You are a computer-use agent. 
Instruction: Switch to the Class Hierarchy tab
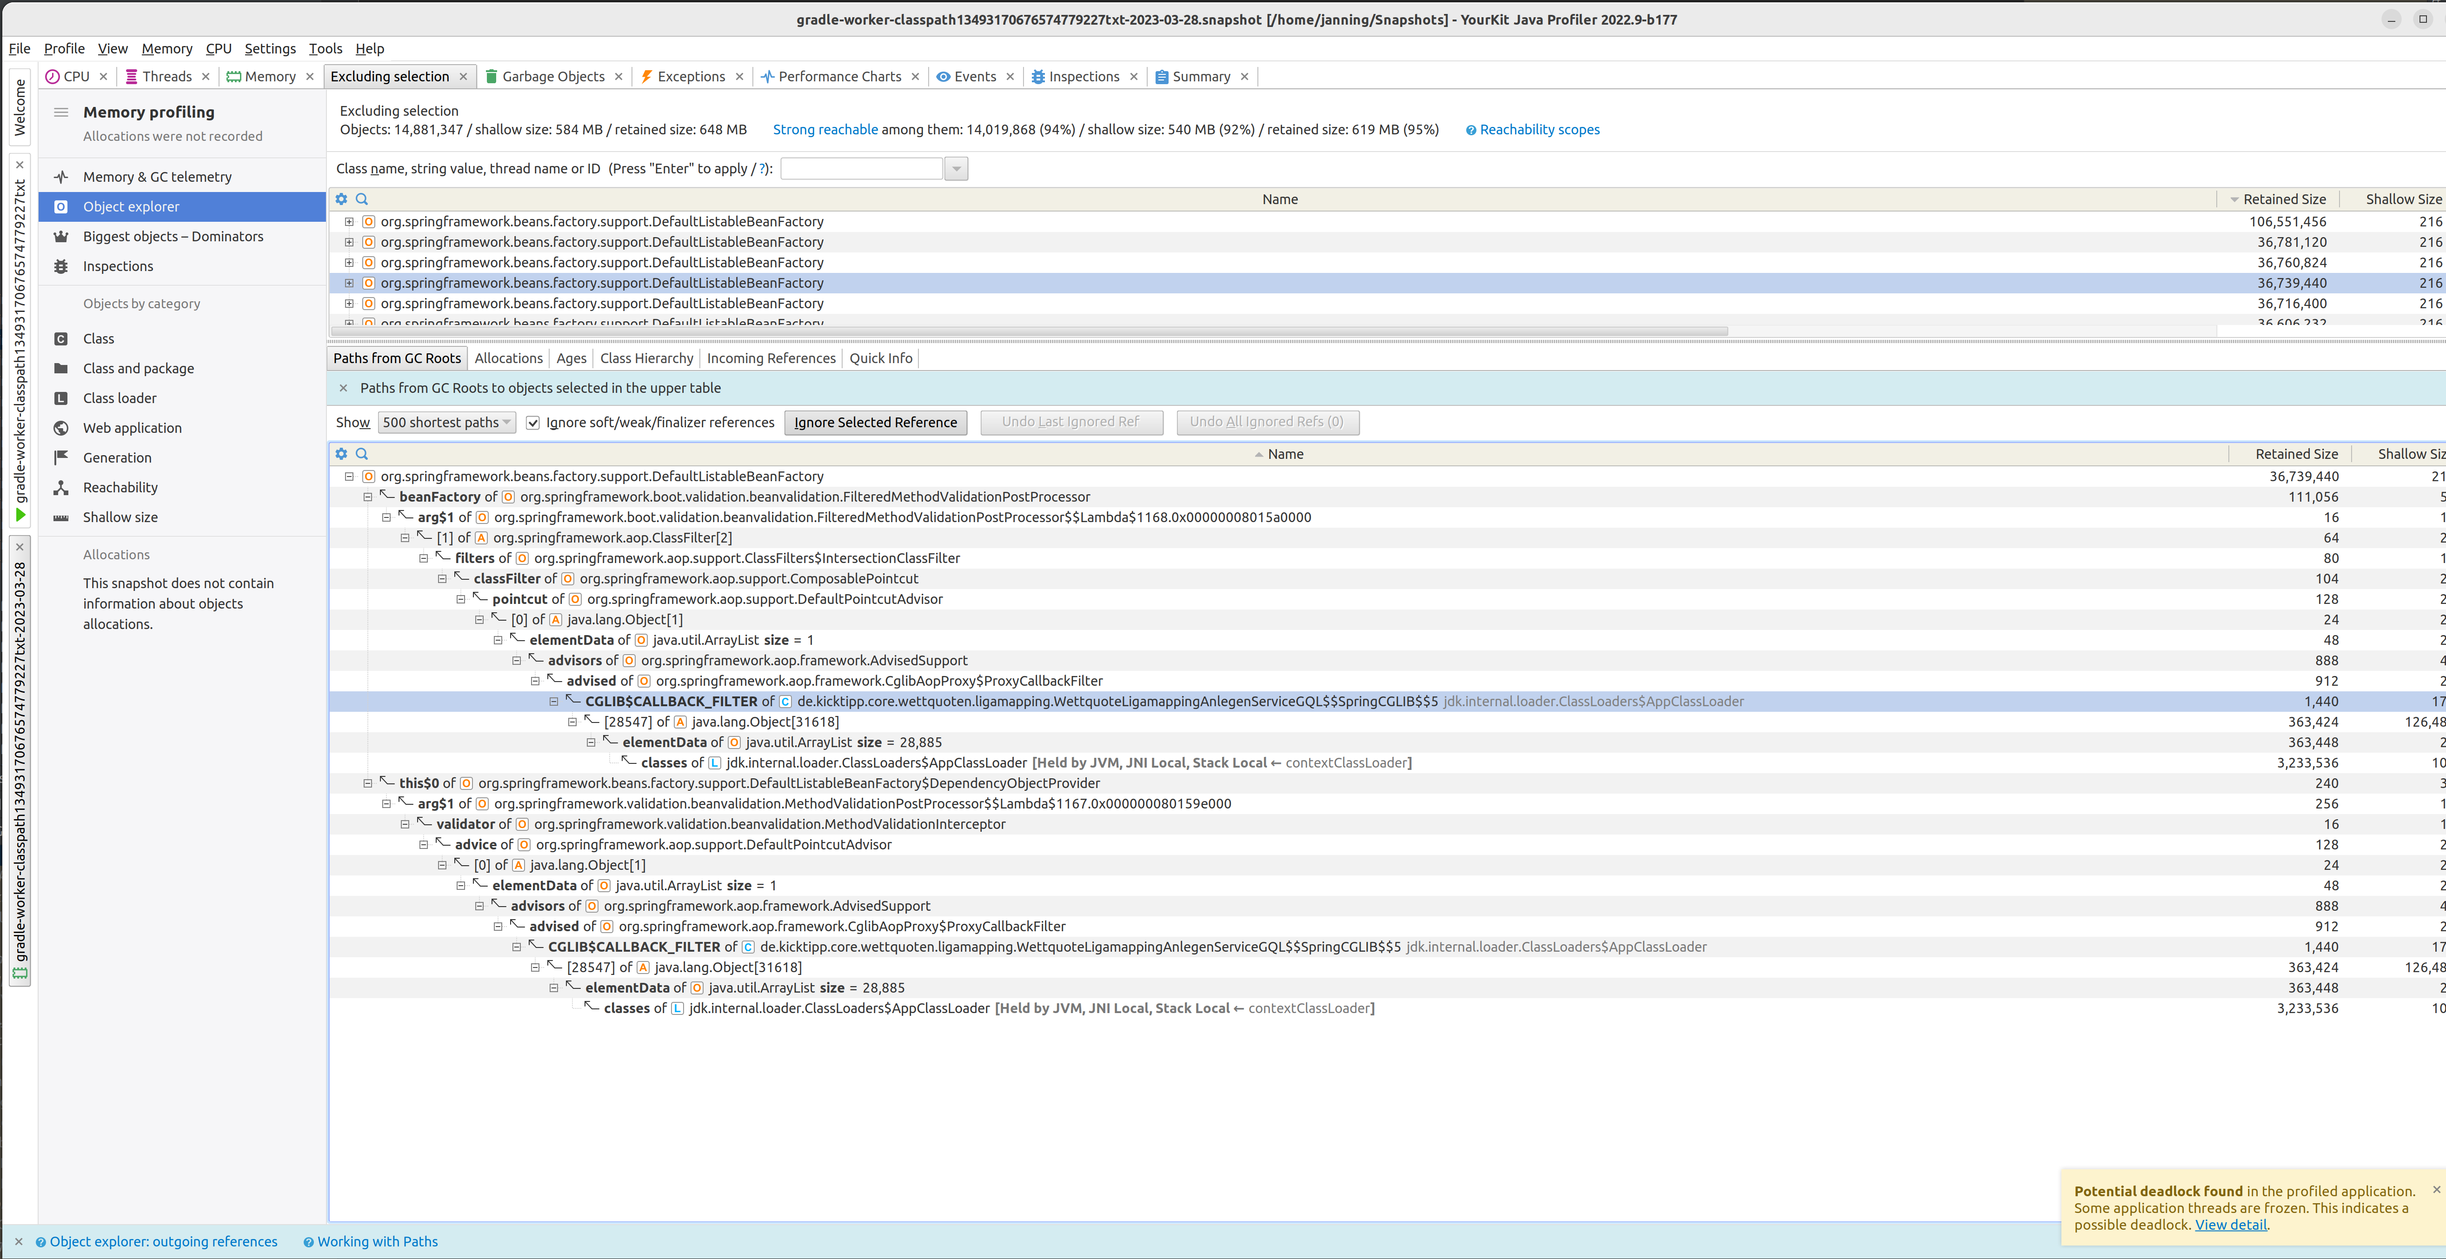[647, 358]
